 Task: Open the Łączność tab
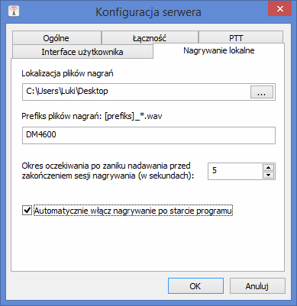click(x=150, y=38)
